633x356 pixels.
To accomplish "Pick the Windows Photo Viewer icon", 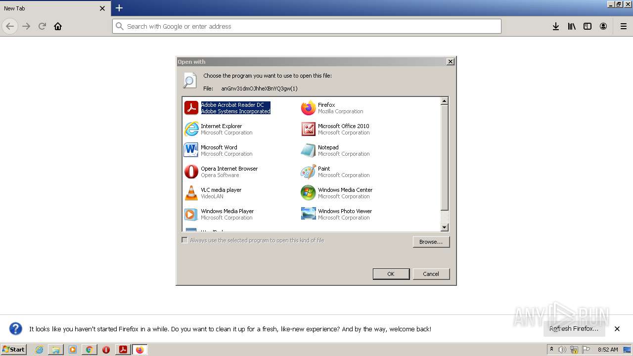I will coord(308,214).
